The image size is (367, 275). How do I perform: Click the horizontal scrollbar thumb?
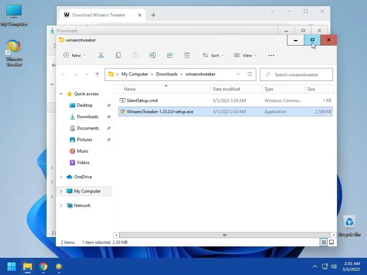224,235
